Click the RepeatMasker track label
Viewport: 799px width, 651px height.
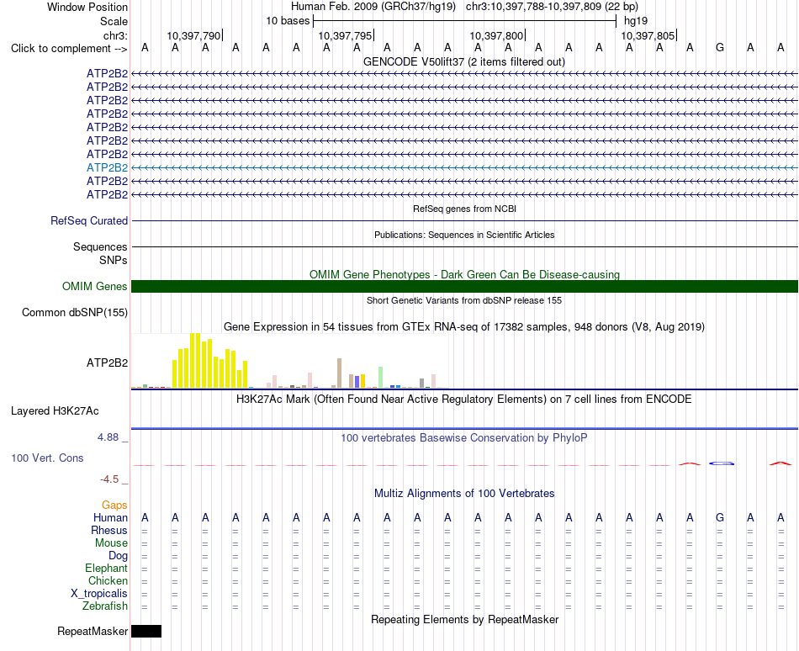pos(93,631)
